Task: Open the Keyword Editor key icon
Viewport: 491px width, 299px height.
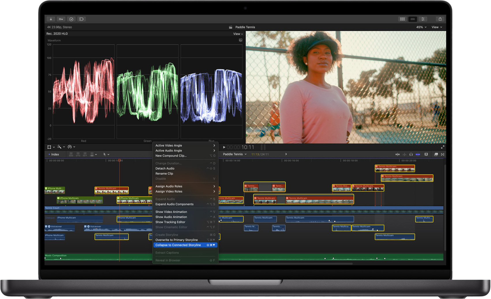Action: tap(61, 19)
